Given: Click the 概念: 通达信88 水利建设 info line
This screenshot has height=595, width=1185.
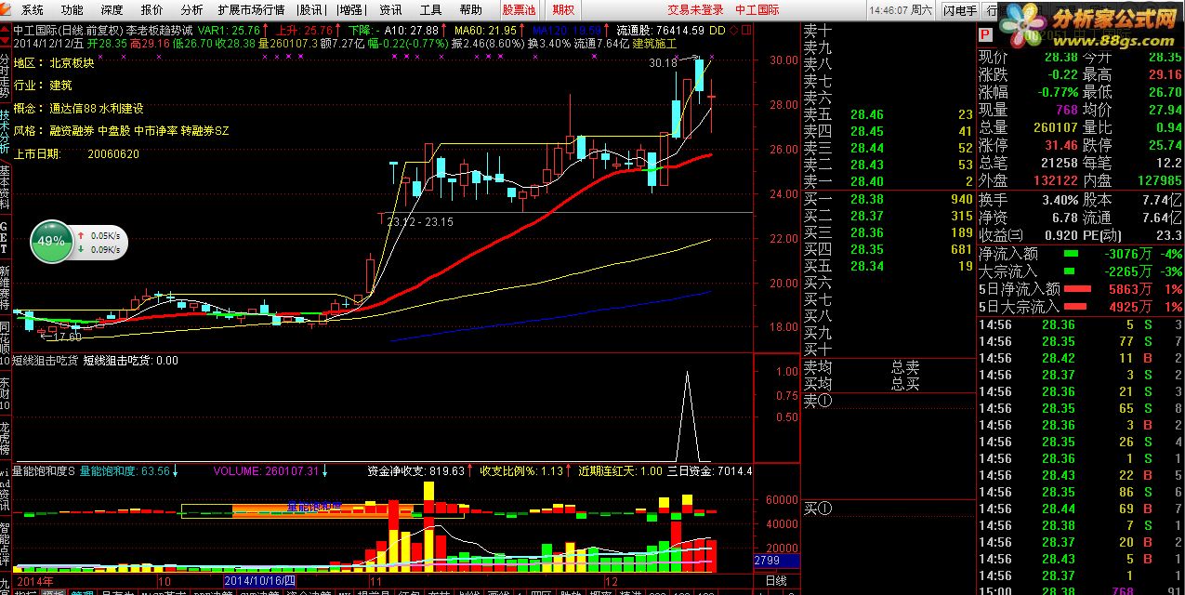Looking at the screenshot, I should click(78, 109).
